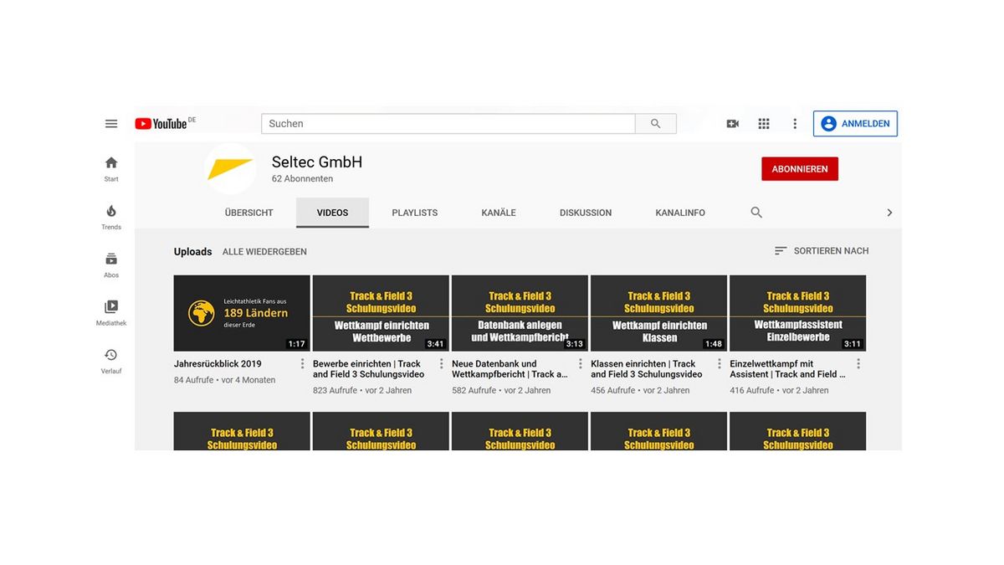The height and width of the screenshot is (565, 1004).
Task: Play the 189 Ländern thumbnail video
Action: (x=242, y=313)
